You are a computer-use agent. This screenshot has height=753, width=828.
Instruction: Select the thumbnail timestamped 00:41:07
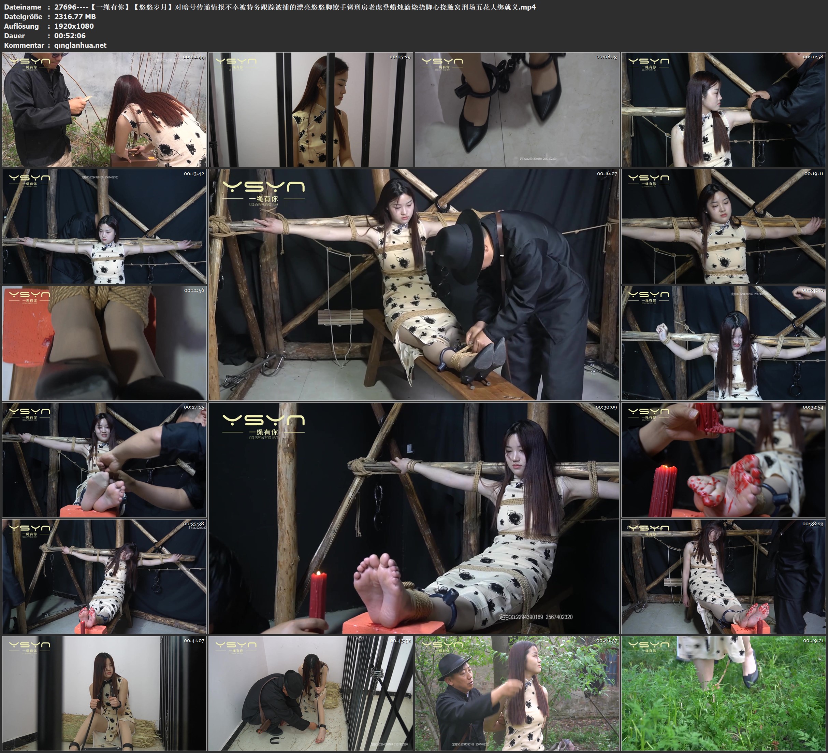click(x=104, y=693)
